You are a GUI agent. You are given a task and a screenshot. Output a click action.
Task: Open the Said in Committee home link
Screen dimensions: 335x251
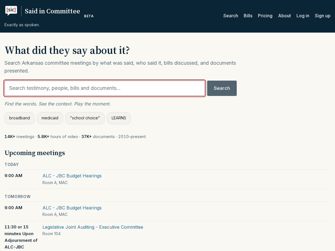(52, 11)
